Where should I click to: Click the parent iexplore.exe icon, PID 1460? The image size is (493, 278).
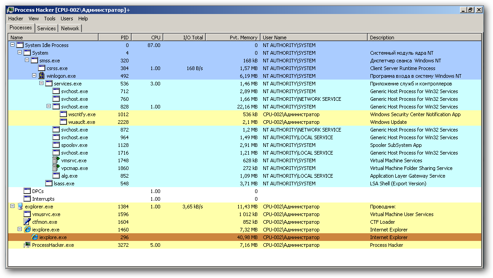coord(27,230)
